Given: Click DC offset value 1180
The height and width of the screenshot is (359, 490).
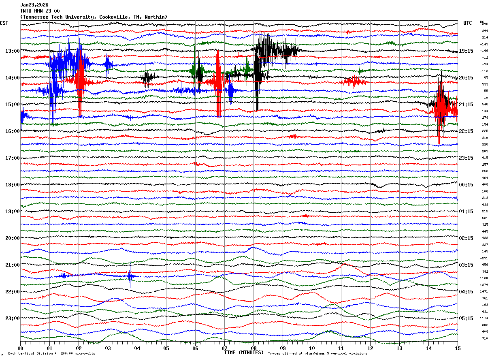Looking at the screenshot, I should coord(484,278).
